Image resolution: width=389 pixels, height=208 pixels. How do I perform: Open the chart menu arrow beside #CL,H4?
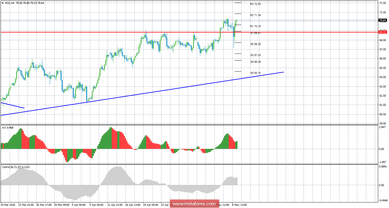click(3, 3)
